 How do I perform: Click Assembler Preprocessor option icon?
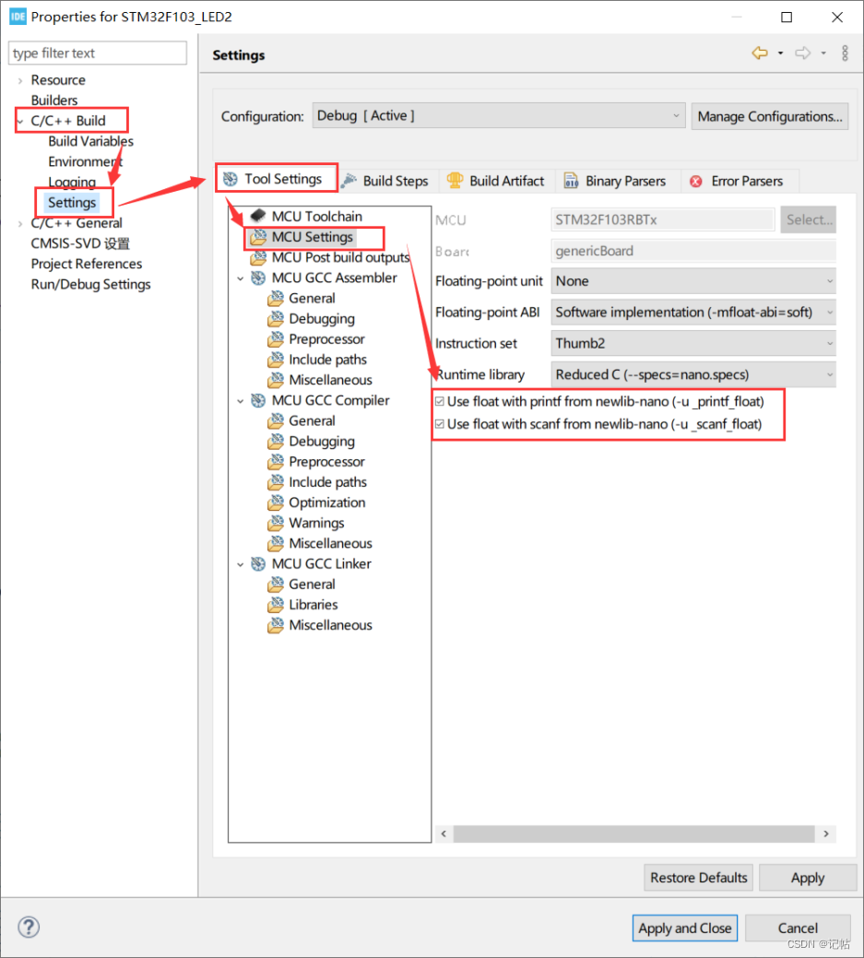coord(276,339)
